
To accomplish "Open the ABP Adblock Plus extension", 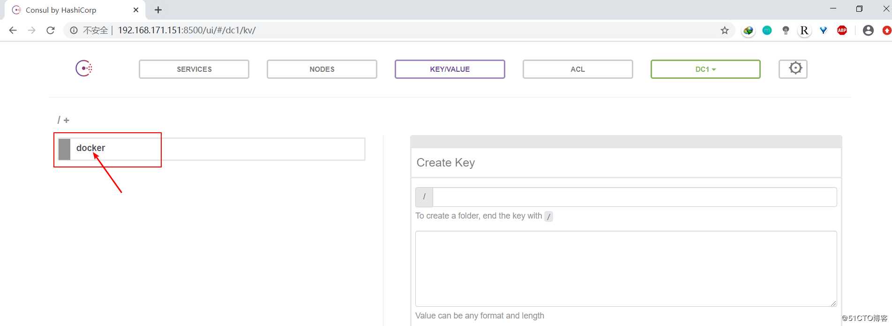I will 842,30.
